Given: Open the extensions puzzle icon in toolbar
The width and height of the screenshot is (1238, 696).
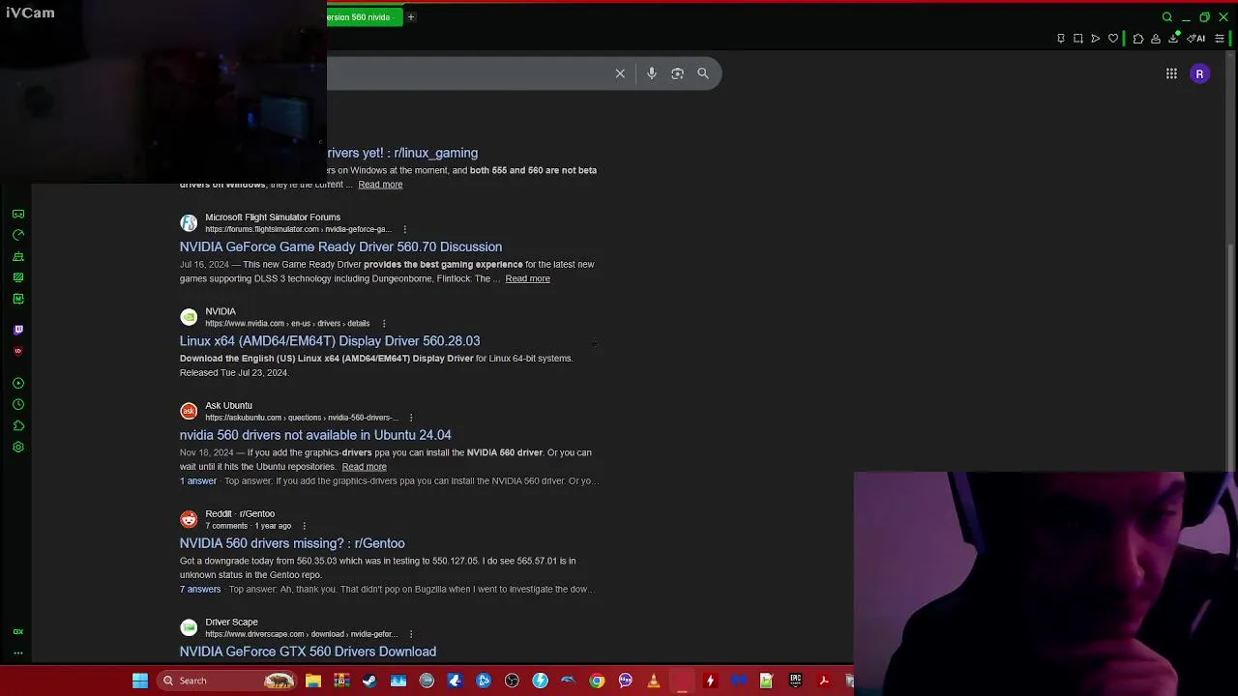Looking at the screenshot, I should (x=1138, y=39).
